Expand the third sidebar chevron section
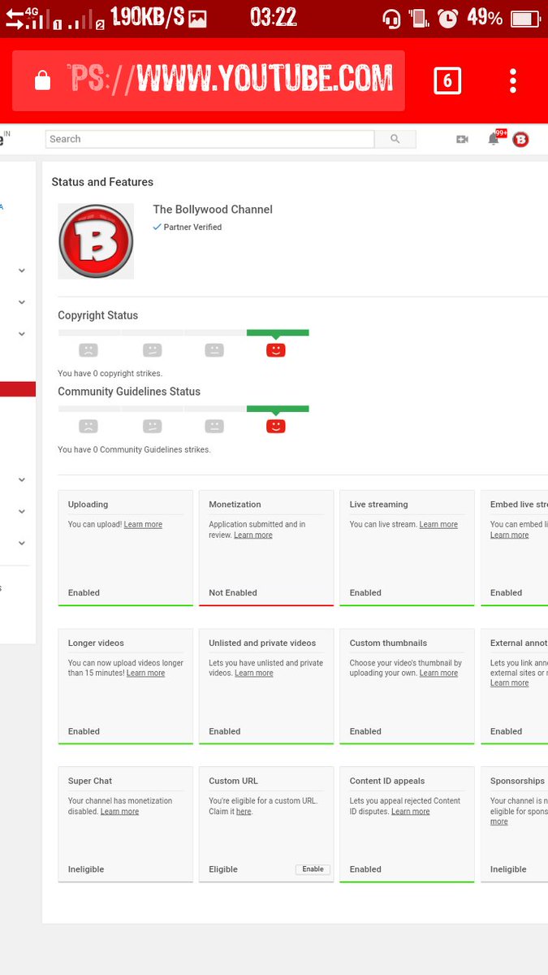This screenshot has height=975, width=548. (x=22, y=334)
